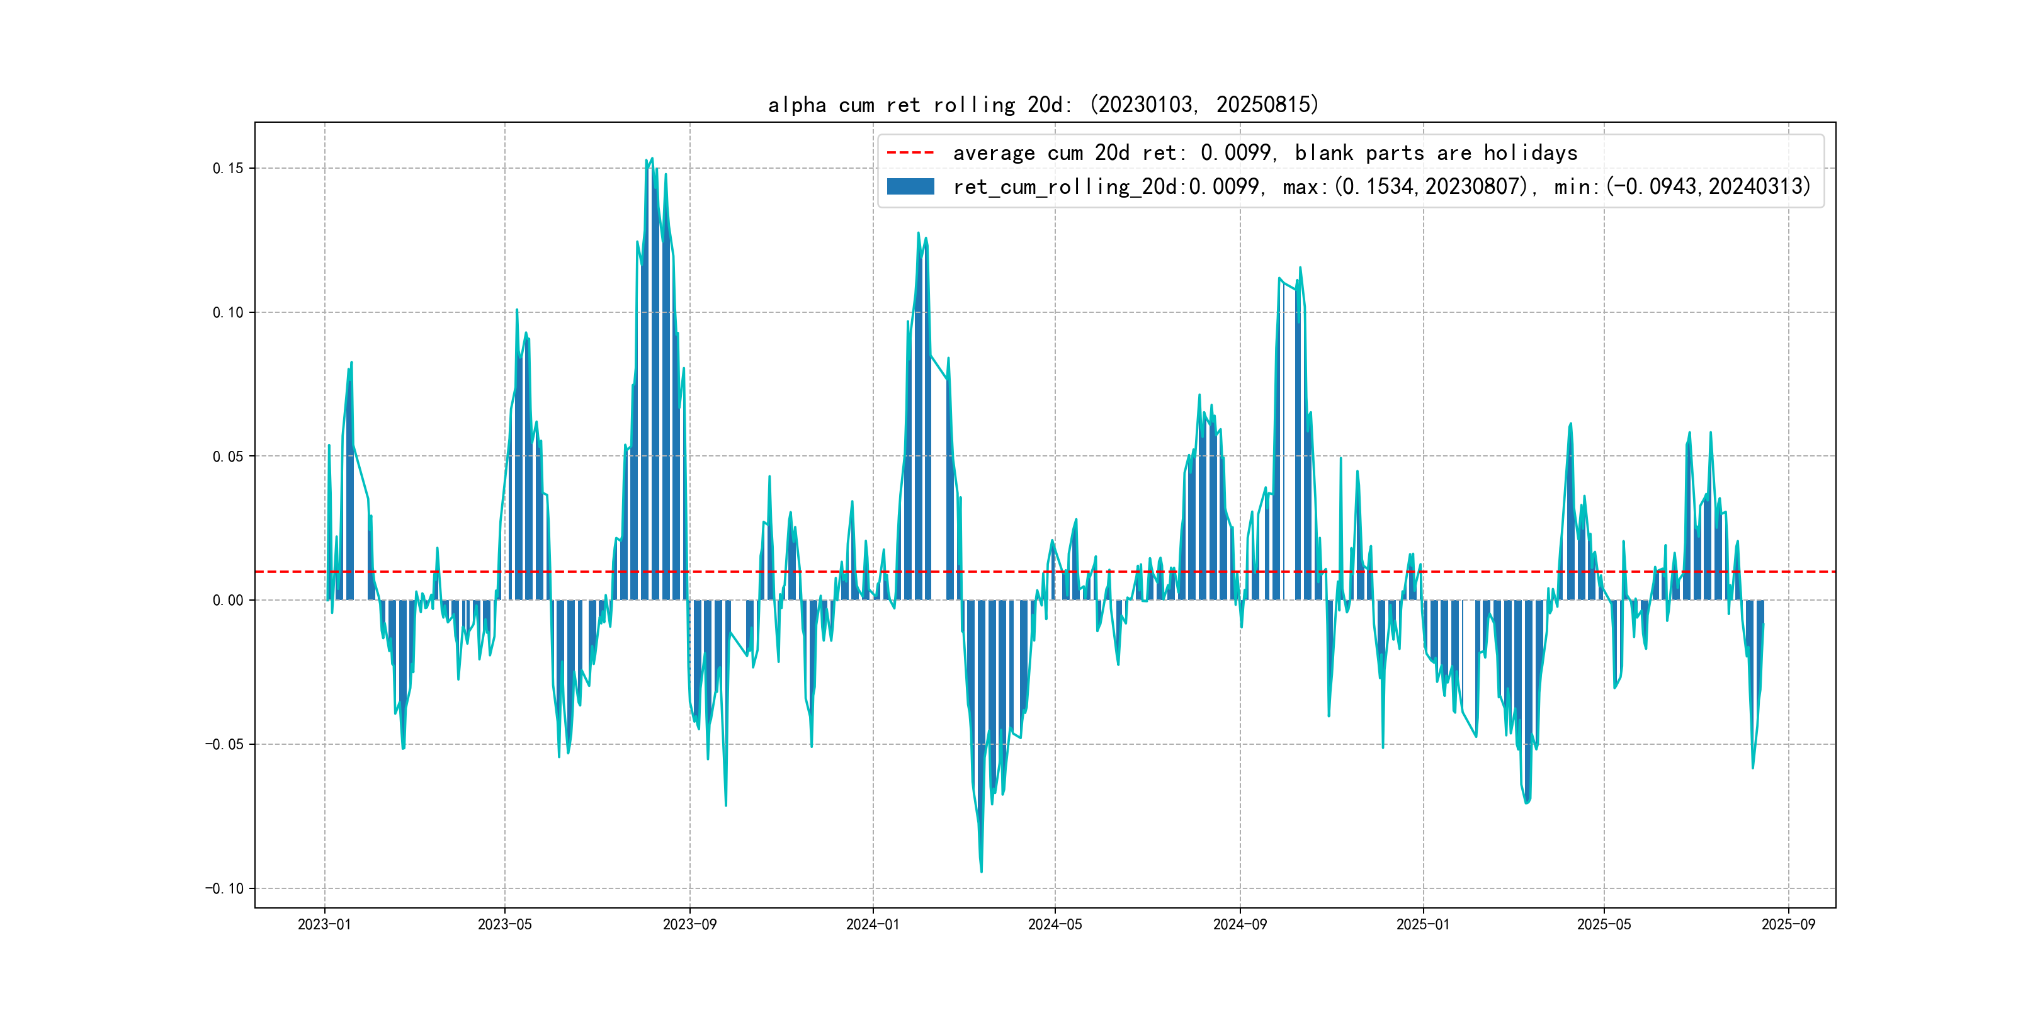Click the 2024-01 x-axis tick label
Screen dimensions: 2040x1020
pyautogui.click(x=873, y=924)
